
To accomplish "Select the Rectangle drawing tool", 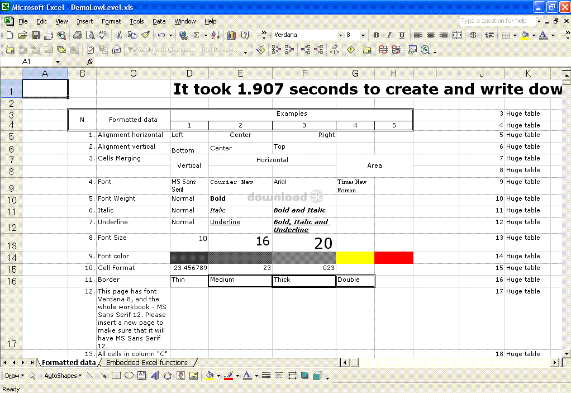I will (116, 376).
